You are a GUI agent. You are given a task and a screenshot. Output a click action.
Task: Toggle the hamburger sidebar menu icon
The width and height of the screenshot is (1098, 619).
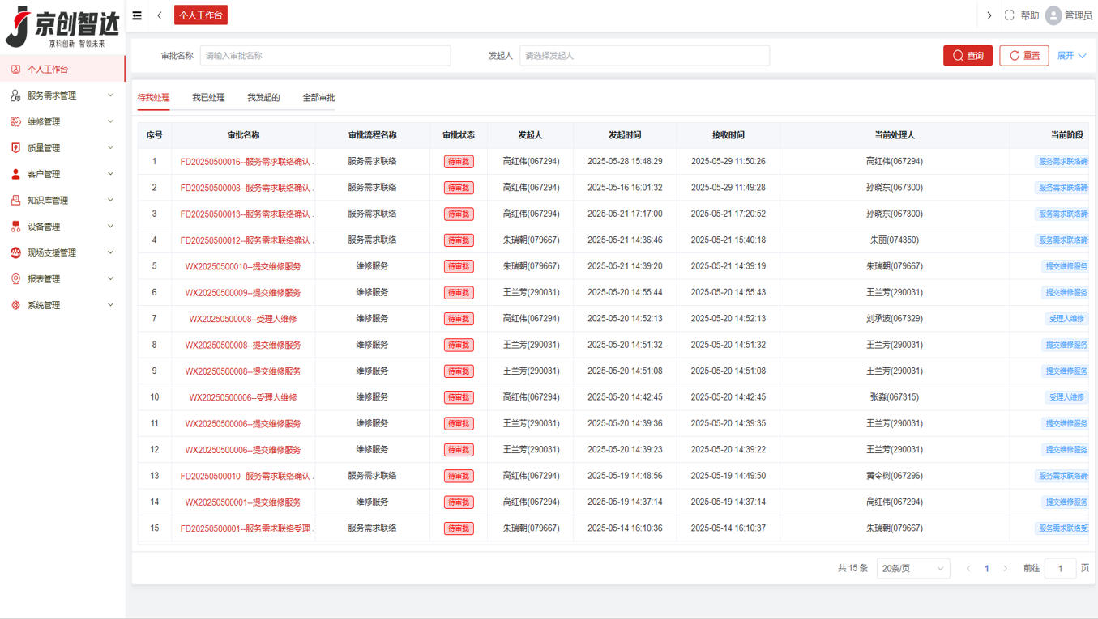(x=137, y=15)
